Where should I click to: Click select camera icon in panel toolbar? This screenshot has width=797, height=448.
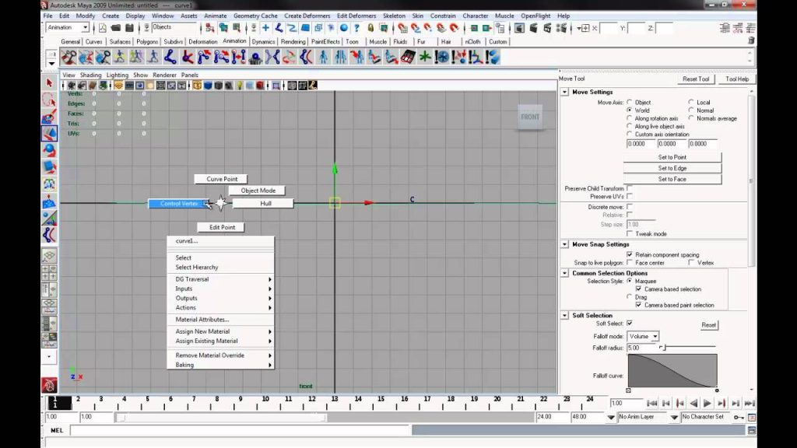[72, 86]
